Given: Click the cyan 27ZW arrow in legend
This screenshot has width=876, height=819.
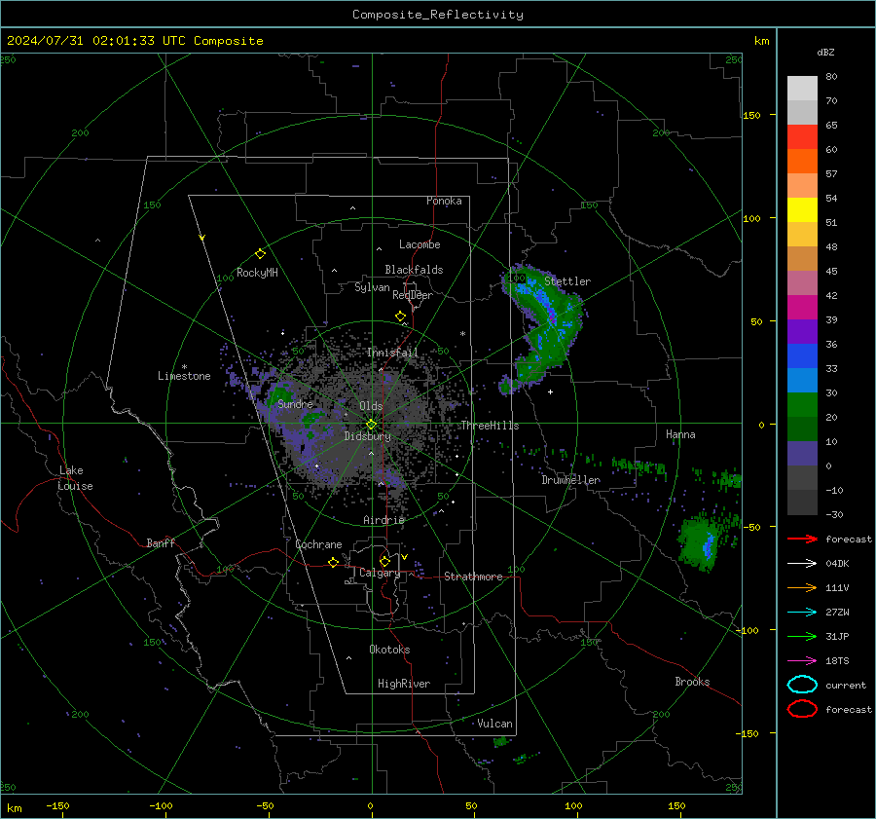Looking at the screenshot, I should point(802,613).
